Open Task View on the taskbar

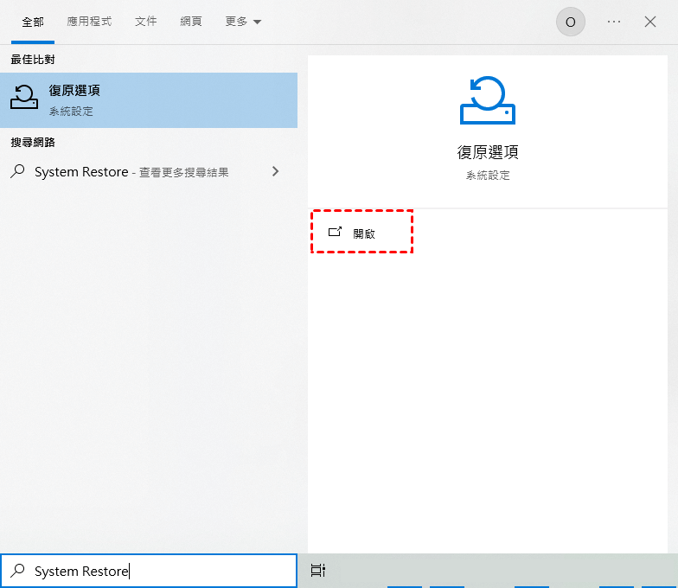[x=318, y=571]
